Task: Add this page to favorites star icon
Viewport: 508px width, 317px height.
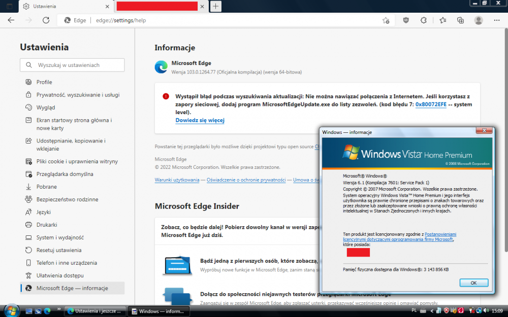Action: (386, 20)
